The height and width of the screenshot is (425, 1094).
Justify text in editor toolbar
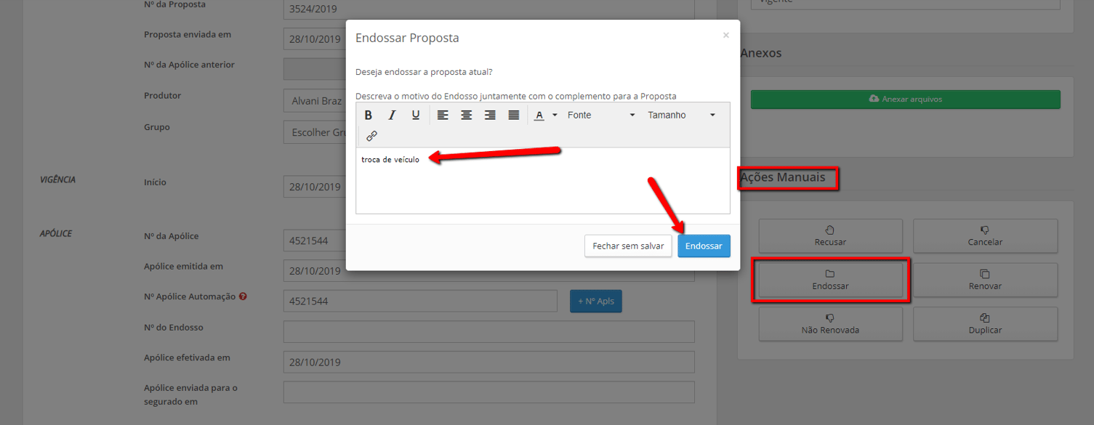(514, 116)
